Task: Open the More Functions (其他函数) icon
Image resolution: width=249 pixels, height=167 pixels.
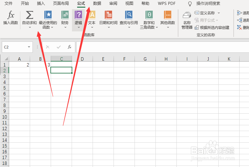Action: 168,15
